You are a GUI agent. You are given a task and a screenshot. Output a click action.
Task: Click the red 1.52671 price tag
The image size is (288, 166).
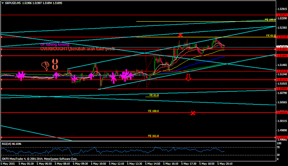(x=282, y=15)
